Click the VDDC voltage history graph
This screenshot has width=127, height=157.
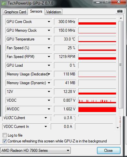tap(97, 100)
